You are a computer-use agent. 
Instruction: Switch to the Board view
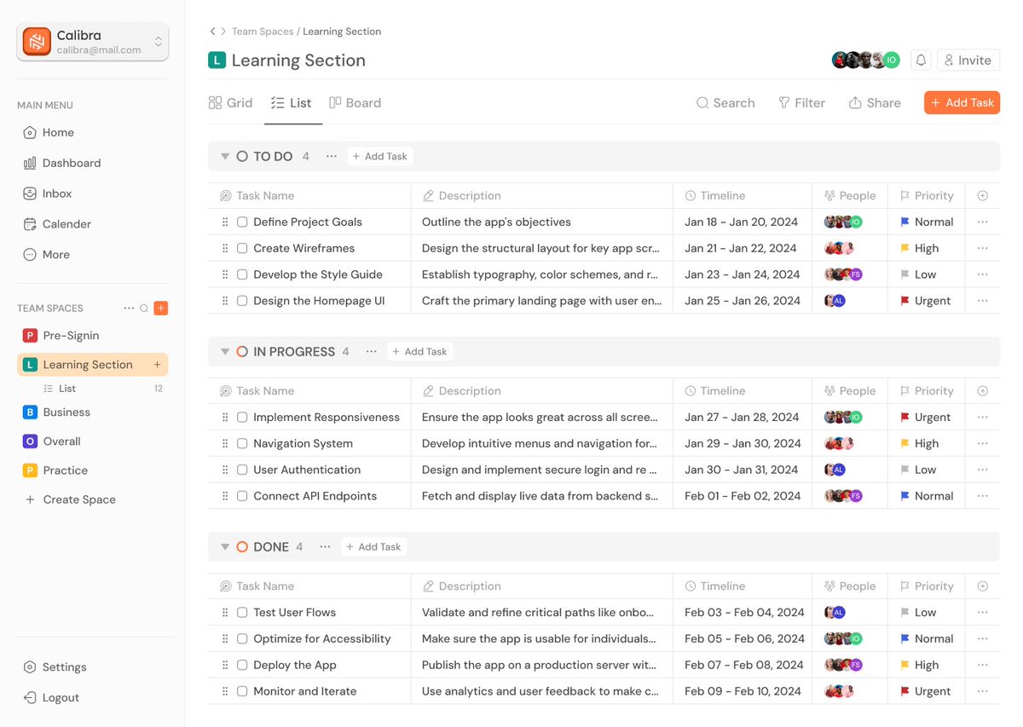tap(355, 102)
